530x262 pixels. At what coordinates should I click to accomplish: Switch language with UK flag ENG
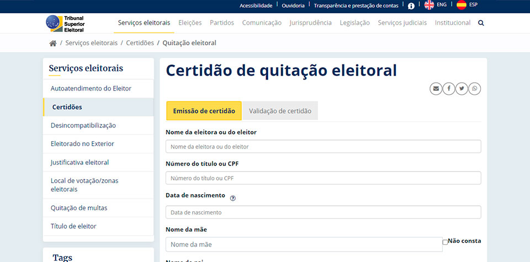[x=435, y=5]
